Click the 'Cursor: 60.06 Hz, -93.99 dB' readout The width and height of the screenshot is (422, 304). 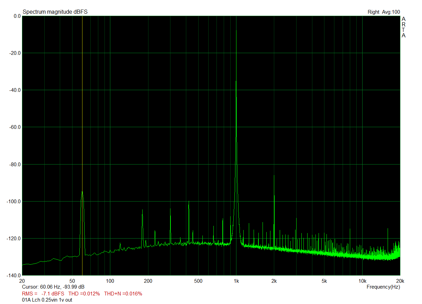(53, 287)
